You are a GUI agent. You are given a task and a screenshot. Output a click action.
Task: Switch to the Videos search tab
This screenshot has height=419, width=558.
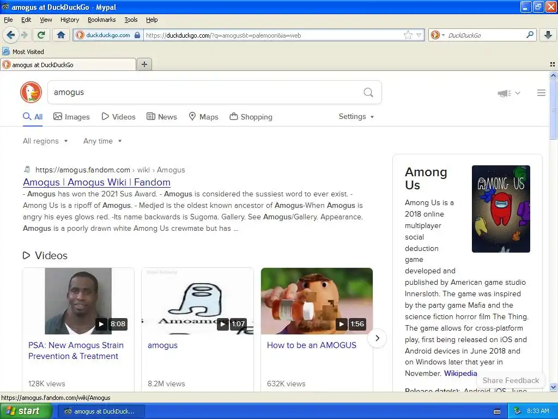tap(118, 117)
